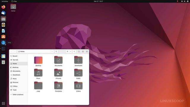Open the Desktop folder in Files
Image resolution: width=190 pixels, height=107 pixels.
[x=38, y=61]
